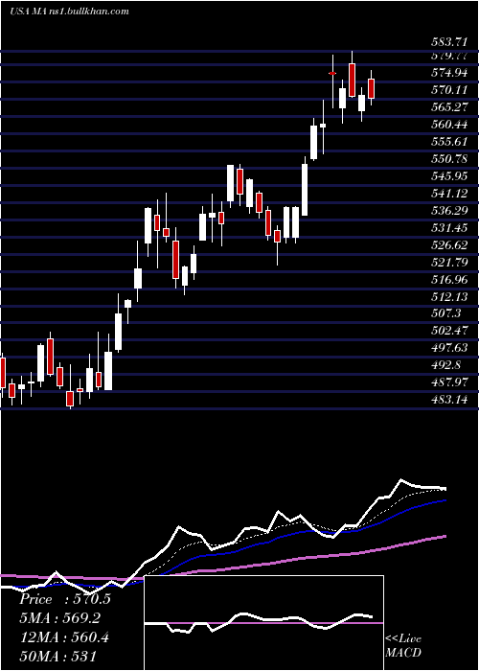The image size is (479, 671).
Task: Click the 570.11 price level label
Action: (449, 90)
